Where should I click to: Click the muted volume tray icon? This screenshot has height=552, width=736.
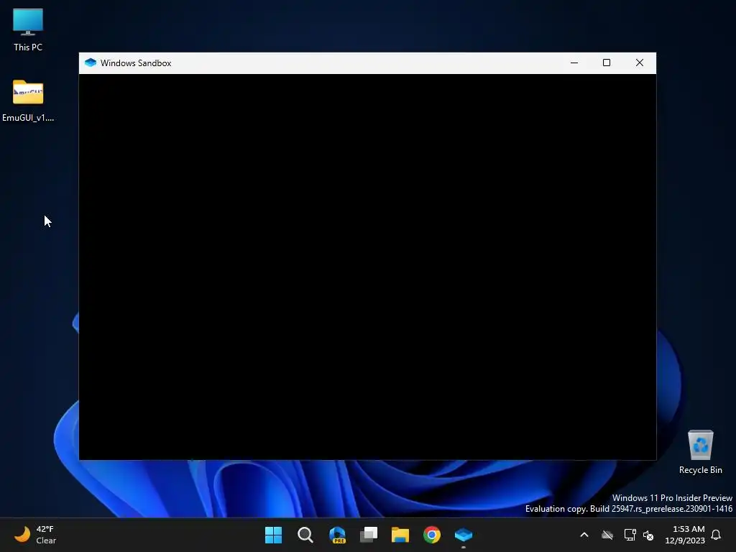[648, 535]
